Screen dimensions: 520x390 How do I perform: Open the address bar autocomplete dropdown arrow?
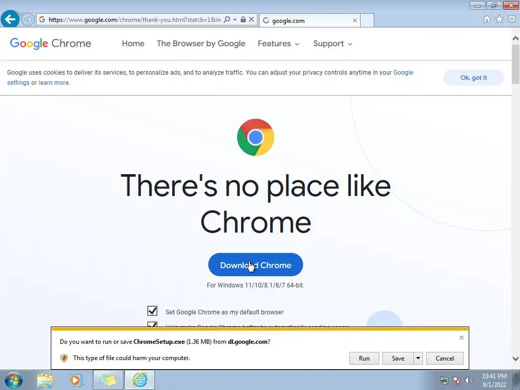click(x=235, y=20)
